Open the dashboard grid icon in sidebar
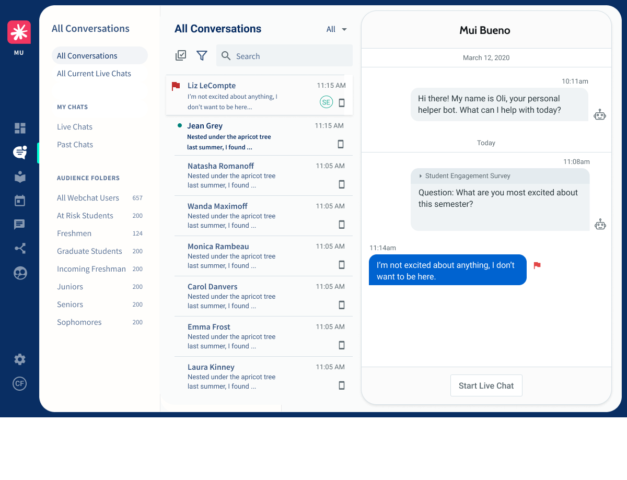This screenshot has height=480, width=627. click(x=20, y=128)
